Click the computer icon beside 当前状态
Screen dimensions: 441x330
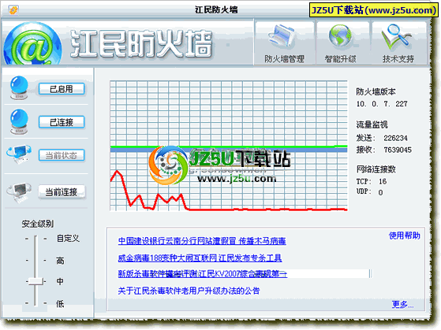coord(19,154)
